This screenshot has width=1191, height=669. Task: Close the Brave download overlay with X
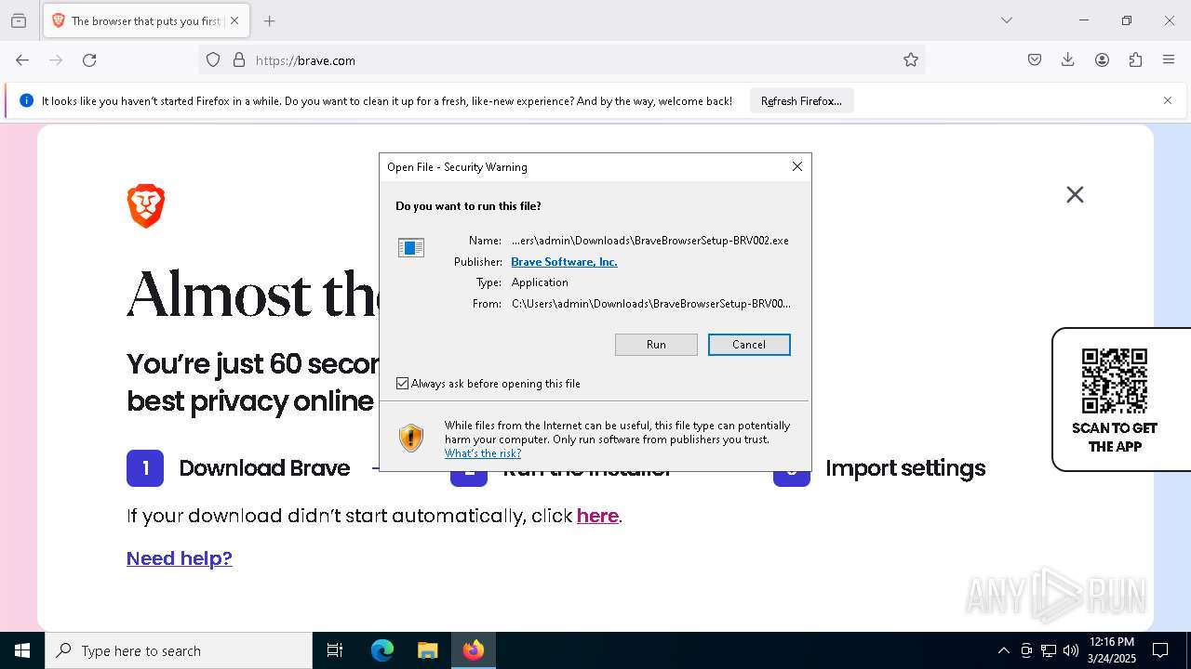coord(1075,194)
